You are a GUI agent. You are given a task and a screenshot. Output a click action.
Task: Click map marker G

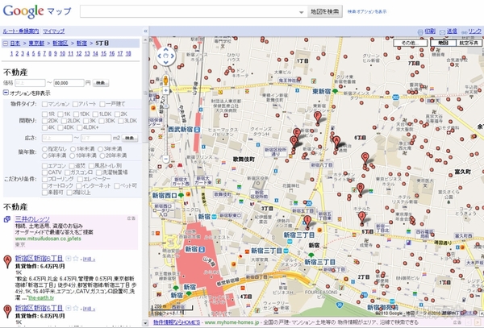click(294, 143)
